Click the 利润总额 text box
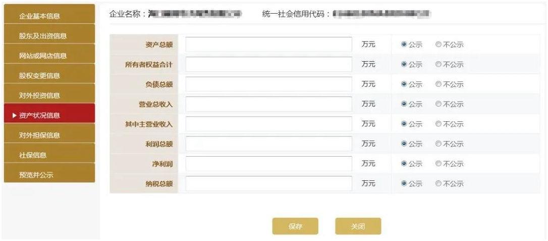 click(268, 144)
